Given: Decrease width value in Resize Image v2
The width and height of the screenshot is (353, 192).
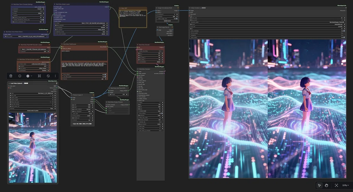Looking at the screenshot, I should pos(73,105).
